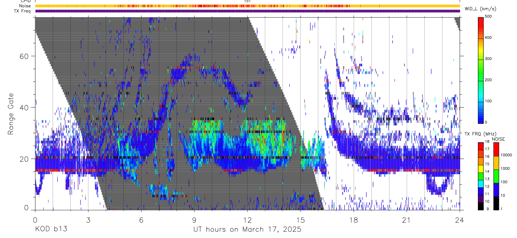Image resolution: width=517 pixels, height=238 pixels.
Task: Click the '16' tick on the TX FRQ legend
Action: click(488, 157)
